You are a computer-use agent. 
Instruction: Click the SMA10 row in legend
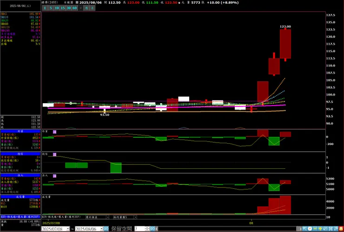coord(20,17)
